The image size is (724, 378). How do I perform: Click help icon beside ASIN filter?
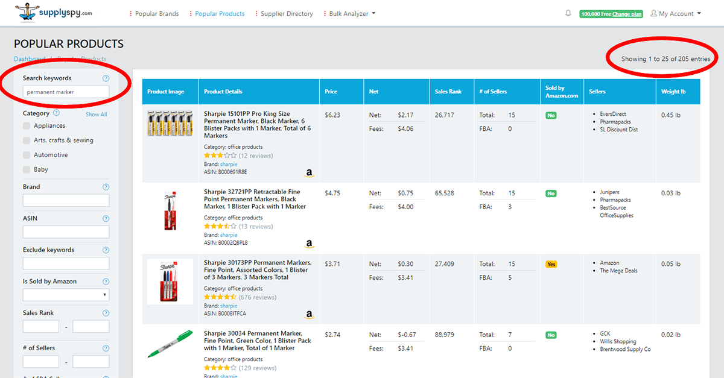point(106,218)
